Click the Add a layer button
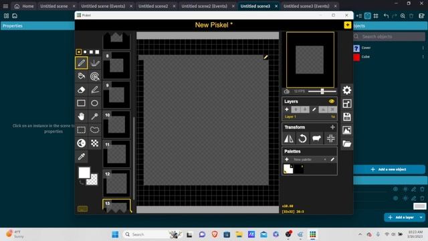 [401, 218]
